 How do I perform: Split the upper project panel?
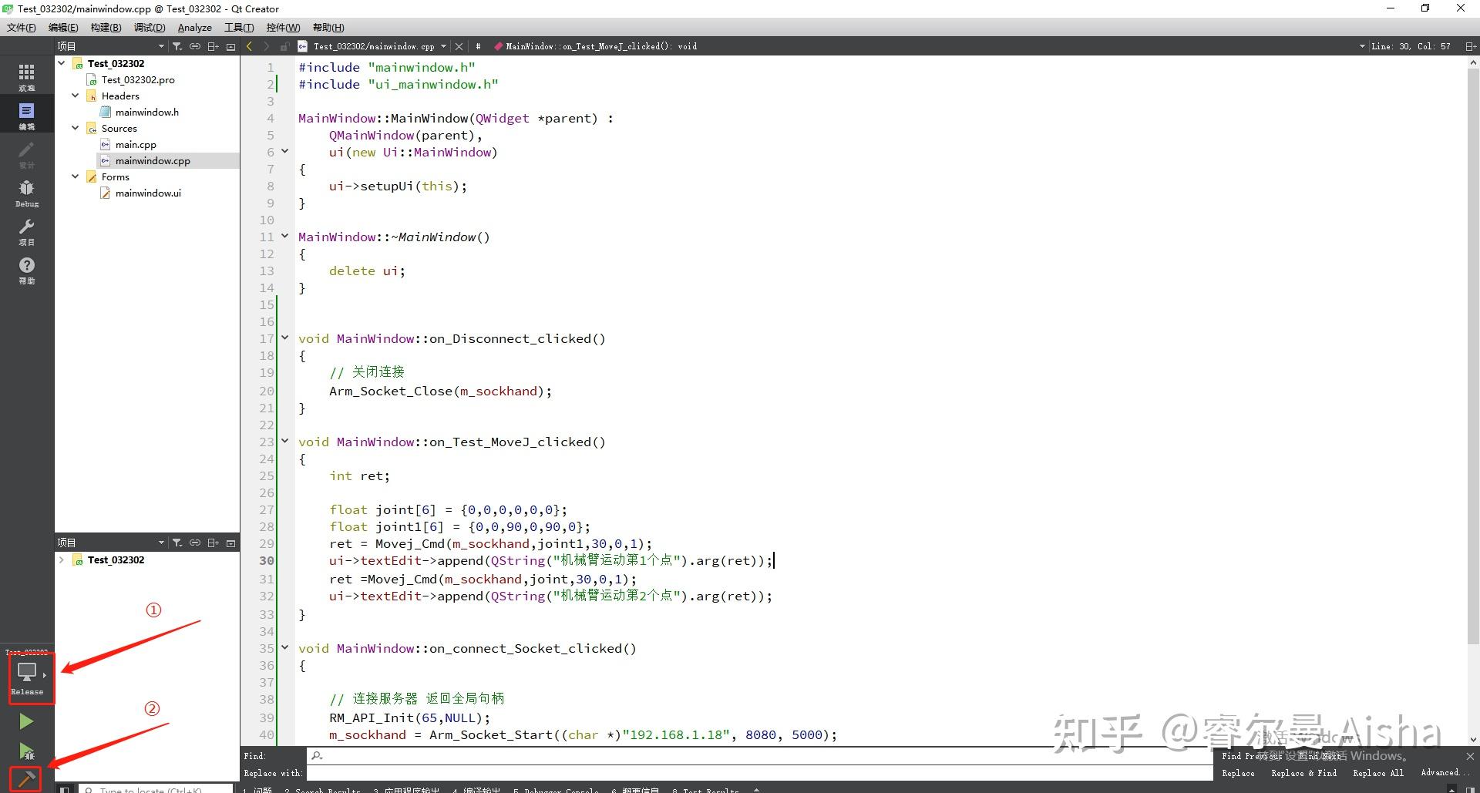pos(213,46)
